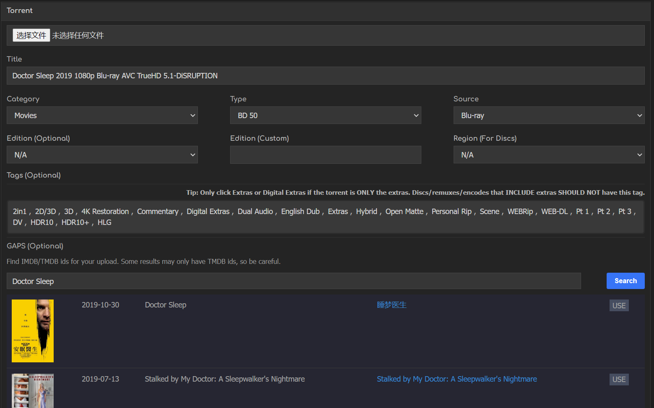Click the 2019-07-13 release date
The image size is (654, 408).
(x=101, y=379)
